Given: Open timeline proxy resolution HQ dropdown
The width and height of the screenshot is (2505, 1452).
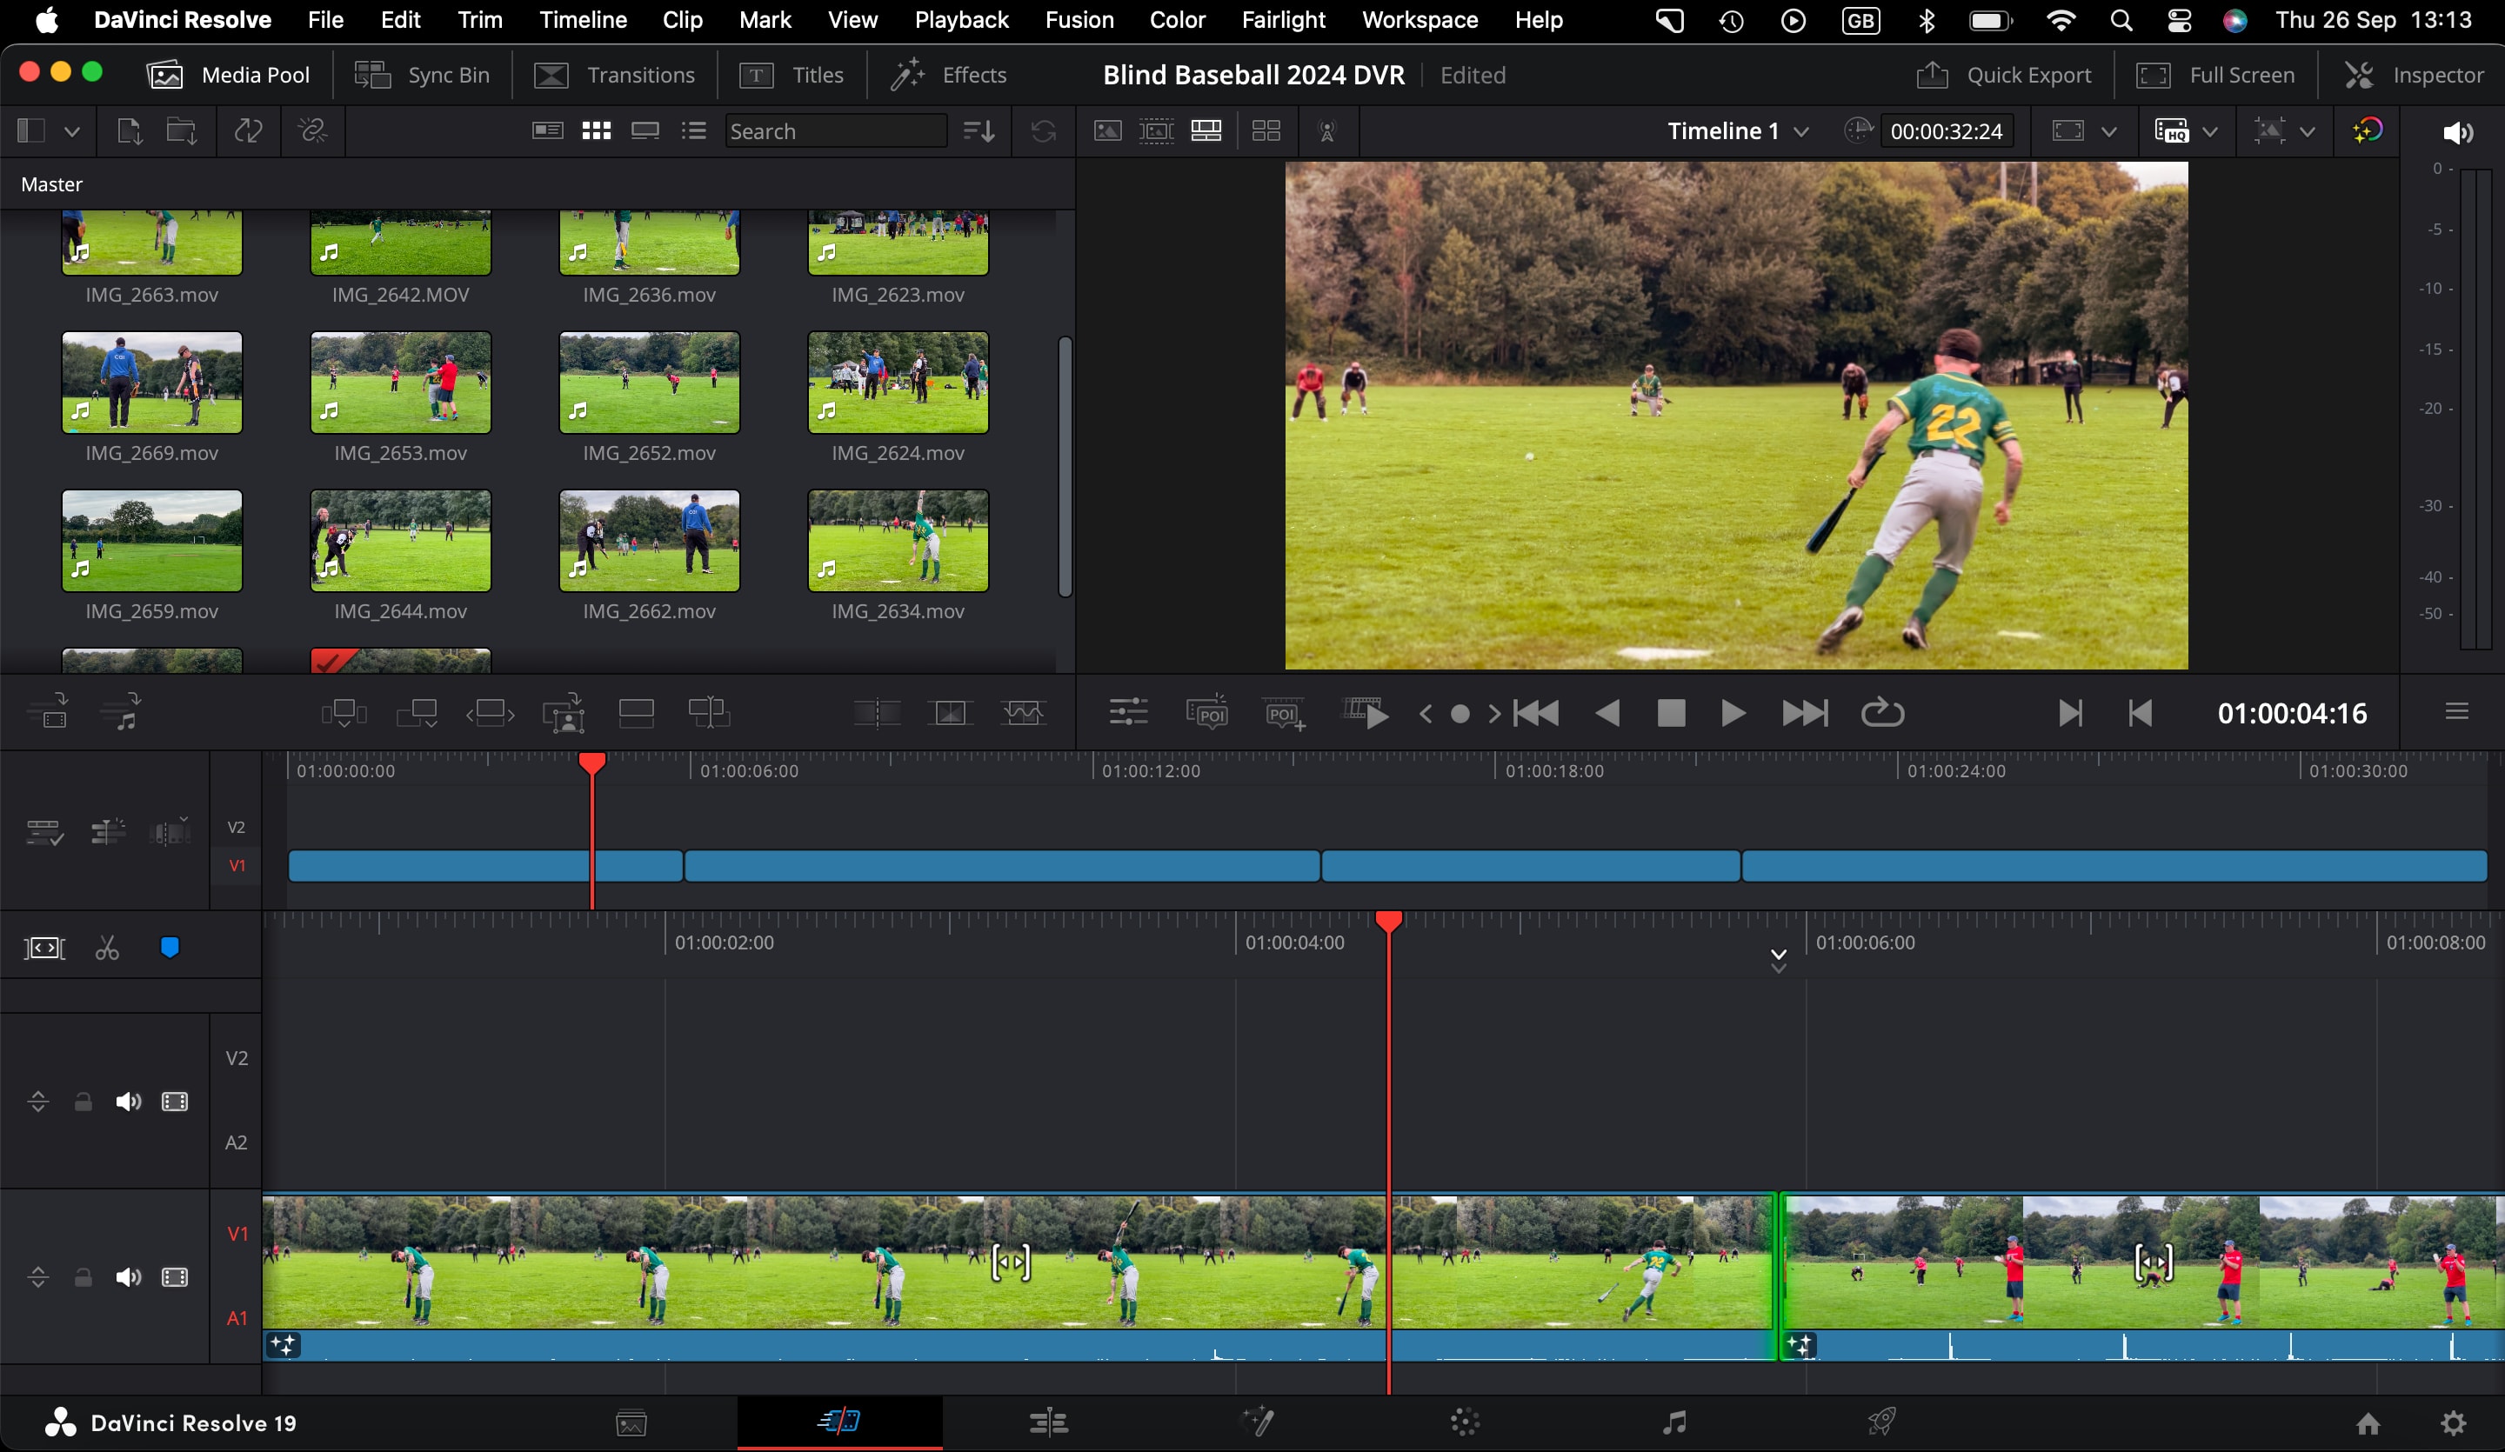Looking at the screenshot, I should 2211,131.
